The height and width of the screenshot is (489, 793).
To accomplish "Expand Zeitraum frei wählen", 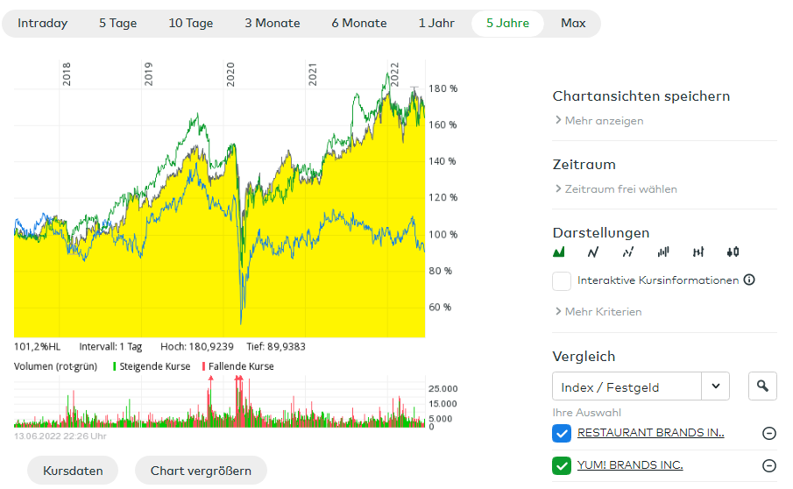I will (620, 189).
